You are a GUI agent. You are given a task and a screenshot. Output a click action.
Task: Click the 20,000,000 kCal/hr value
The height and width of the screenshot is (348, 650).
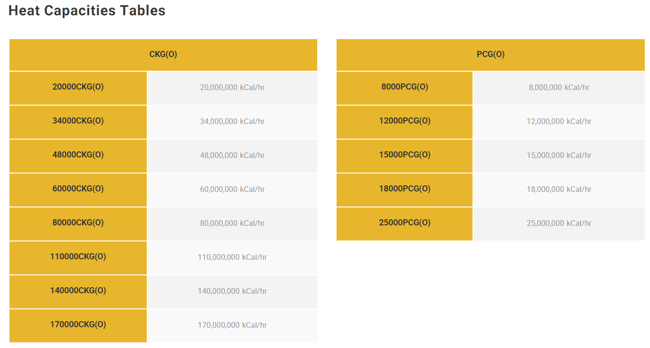click(x=232, y=88)
